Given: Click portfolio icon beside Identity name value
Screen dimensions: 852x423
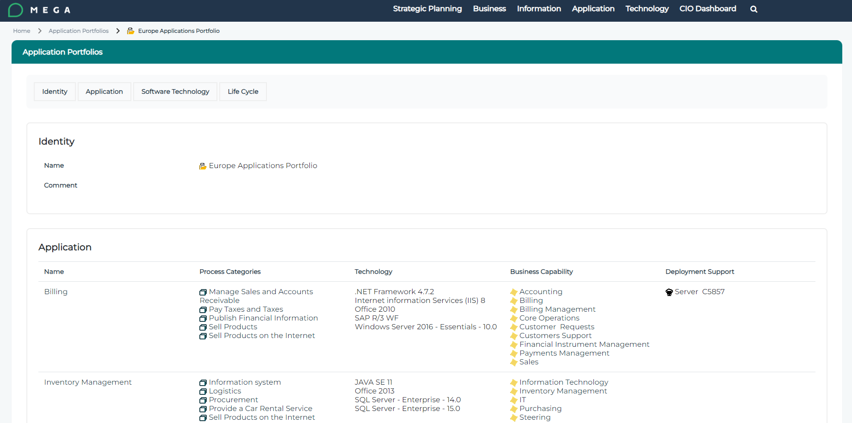Looking at the screenshot, I should point(203,166).
